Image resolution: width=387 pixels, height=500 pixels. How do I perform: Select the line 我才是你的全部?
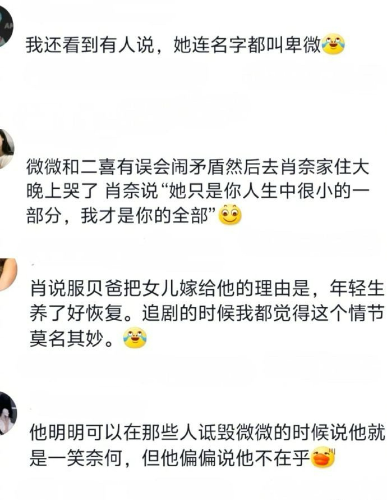pos(133,215)
